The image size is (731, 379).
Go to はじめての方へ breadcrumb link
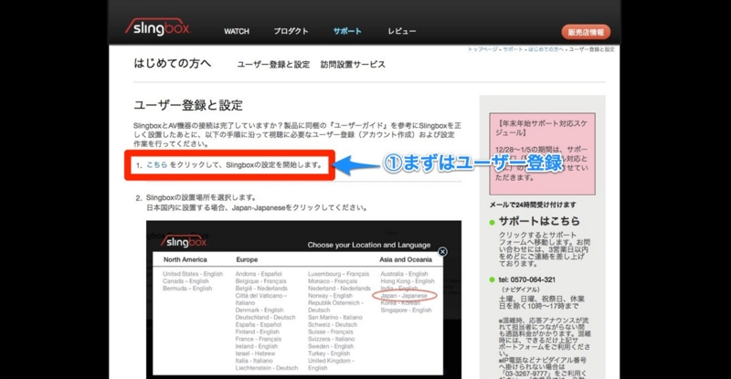[x=546, y=49]
